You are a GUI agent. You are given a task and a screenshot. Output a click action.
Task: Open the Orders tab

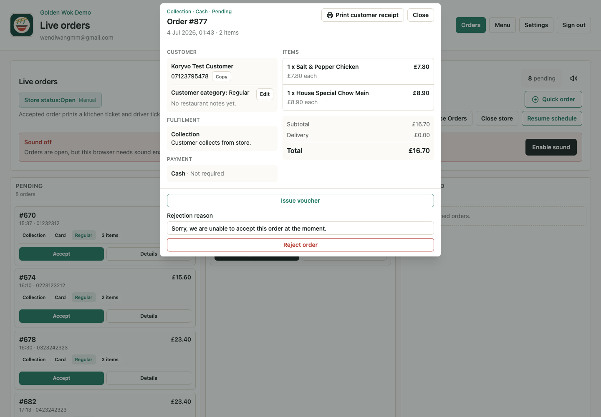(471, 25)
